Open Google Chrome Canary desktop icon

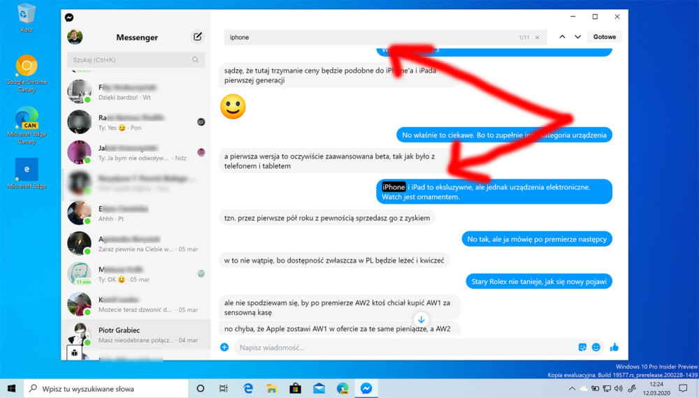[x=27, y=74]
